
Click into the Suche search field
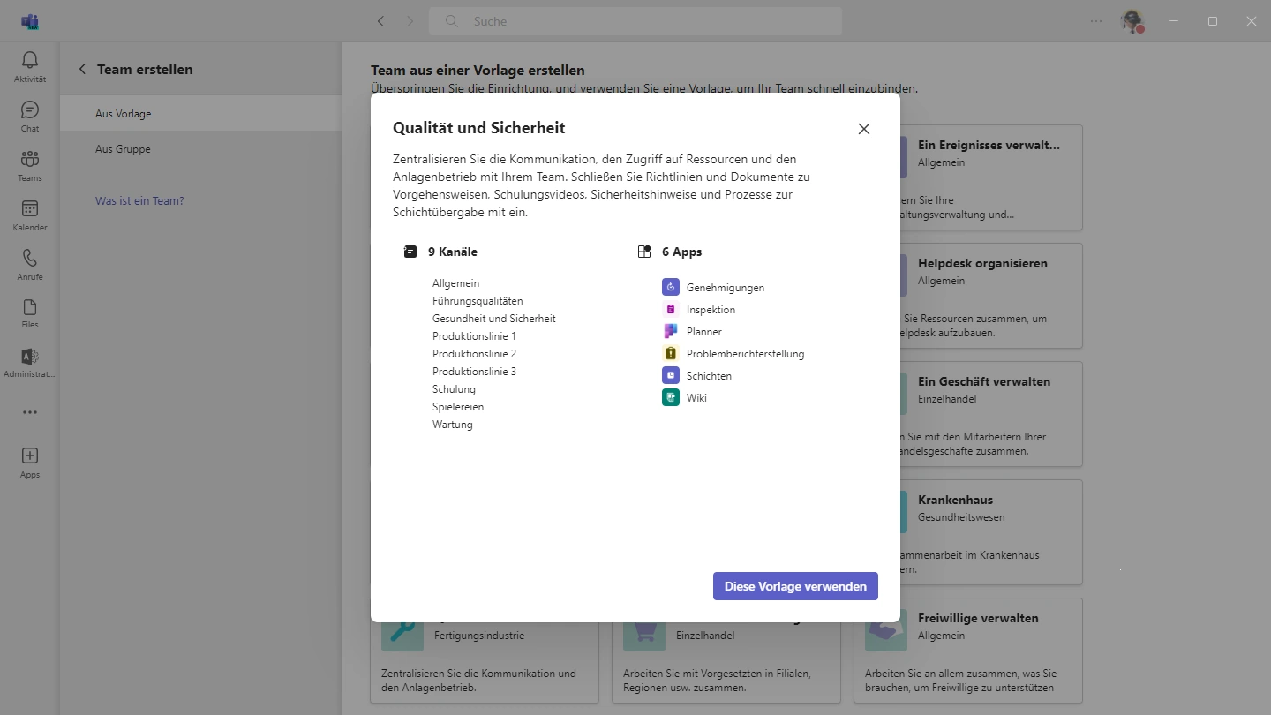tap(635, 21)
